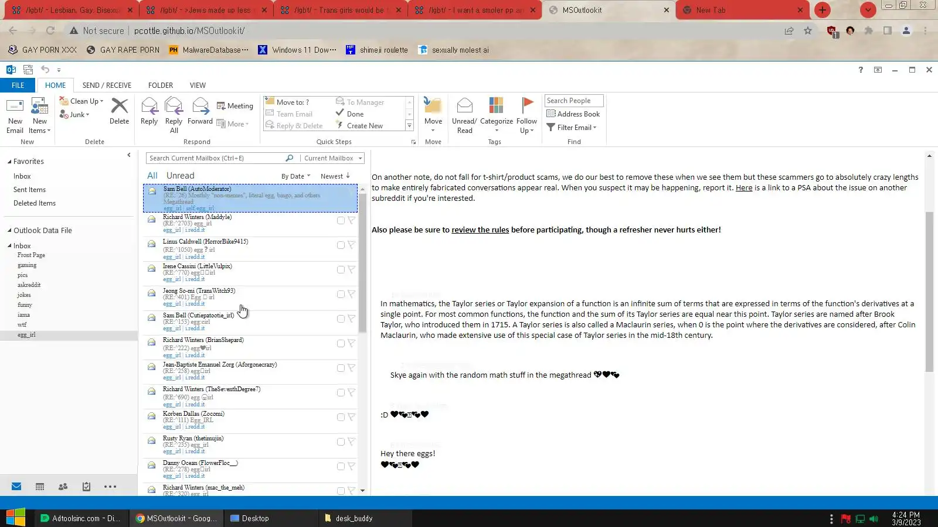Tick the checkbox on Jean-Baptiste Emanuel Zorg email
The width and height of the screenshot is (938, 527).
(341, 368)
